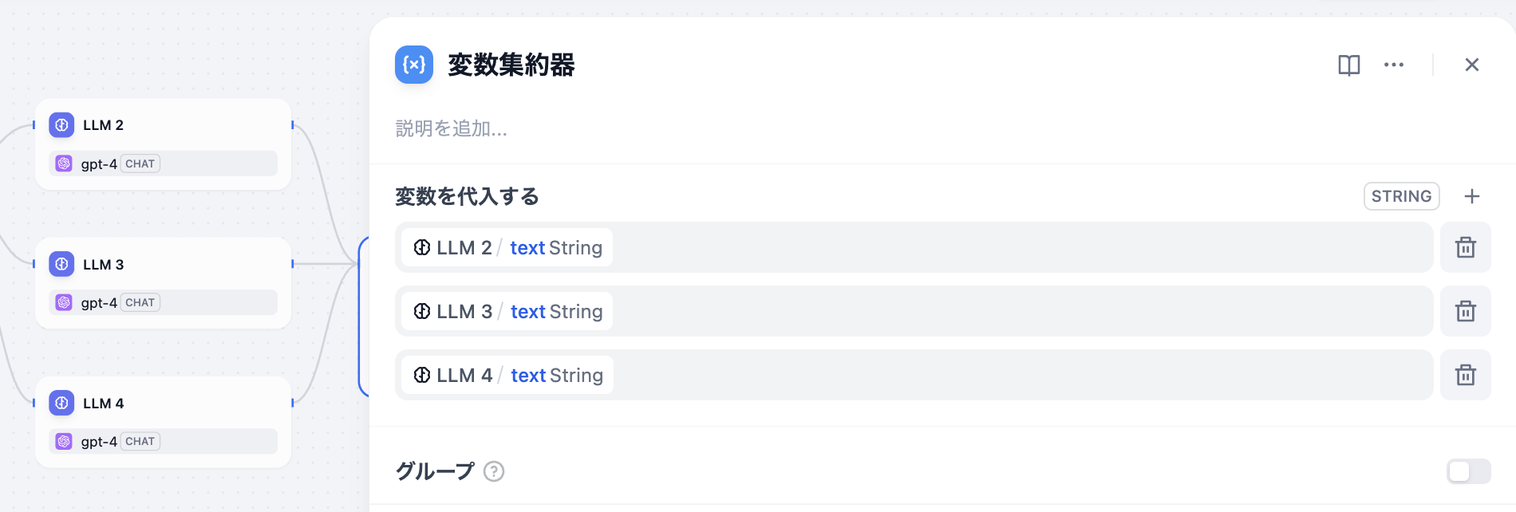Delete the LLM 3 text variable
The width and height of the screenshot is (1516, 512).
pyautogui.click(x=1465, y=311)
